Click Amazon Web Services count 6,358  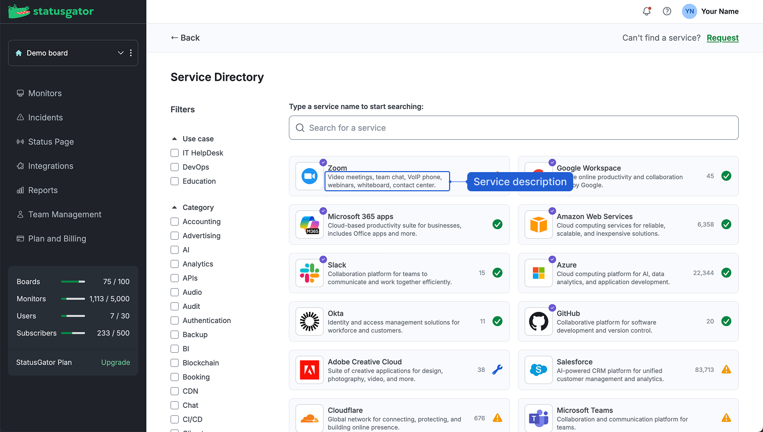[x=705, y=225]
